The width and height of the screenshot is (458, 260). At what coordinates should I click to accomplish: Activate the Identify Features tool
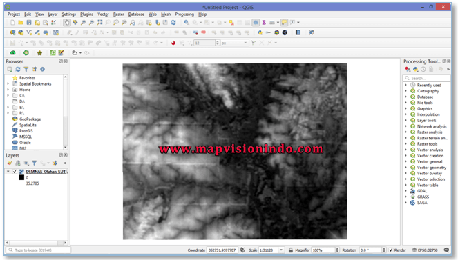[x=187, y=23]
